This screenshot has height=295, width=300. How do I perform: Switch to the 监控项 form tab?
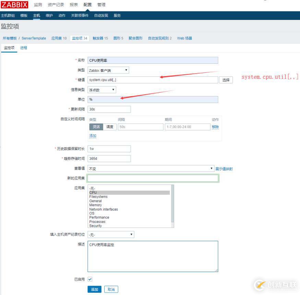(x=9, y=48)
